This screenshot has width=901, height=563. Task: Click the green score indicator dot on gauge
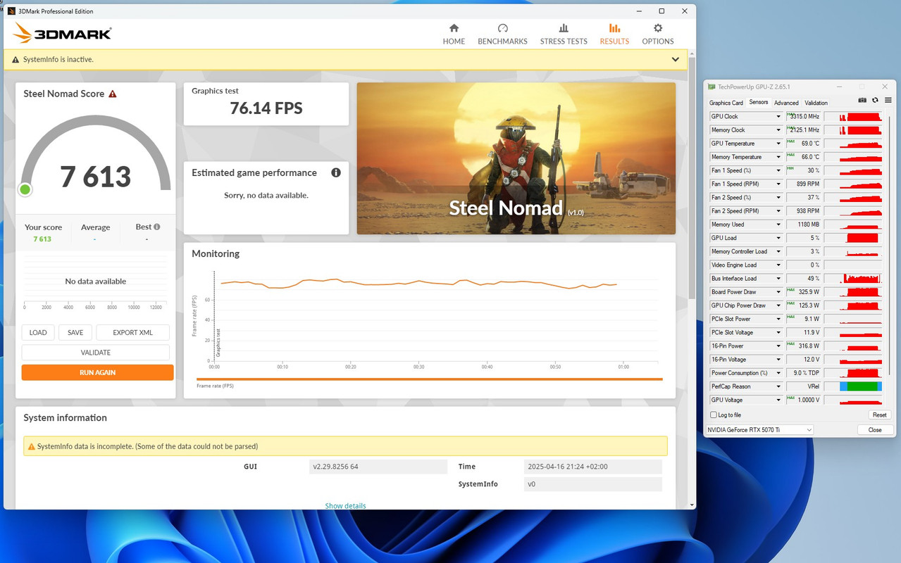[25, 189]
